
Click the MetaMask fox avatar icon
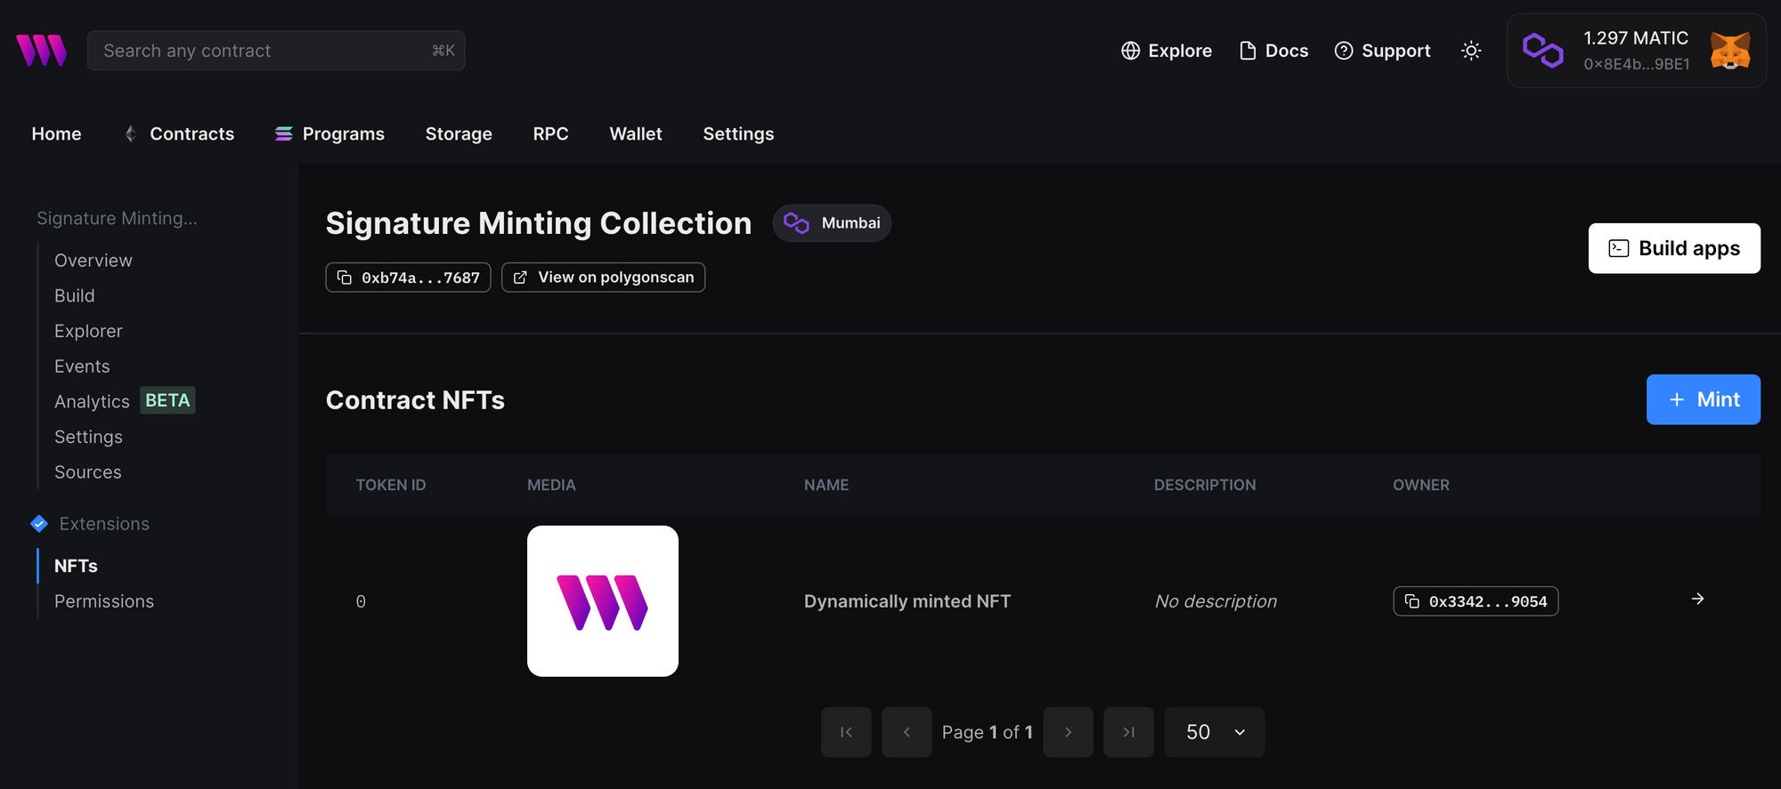1730,51
